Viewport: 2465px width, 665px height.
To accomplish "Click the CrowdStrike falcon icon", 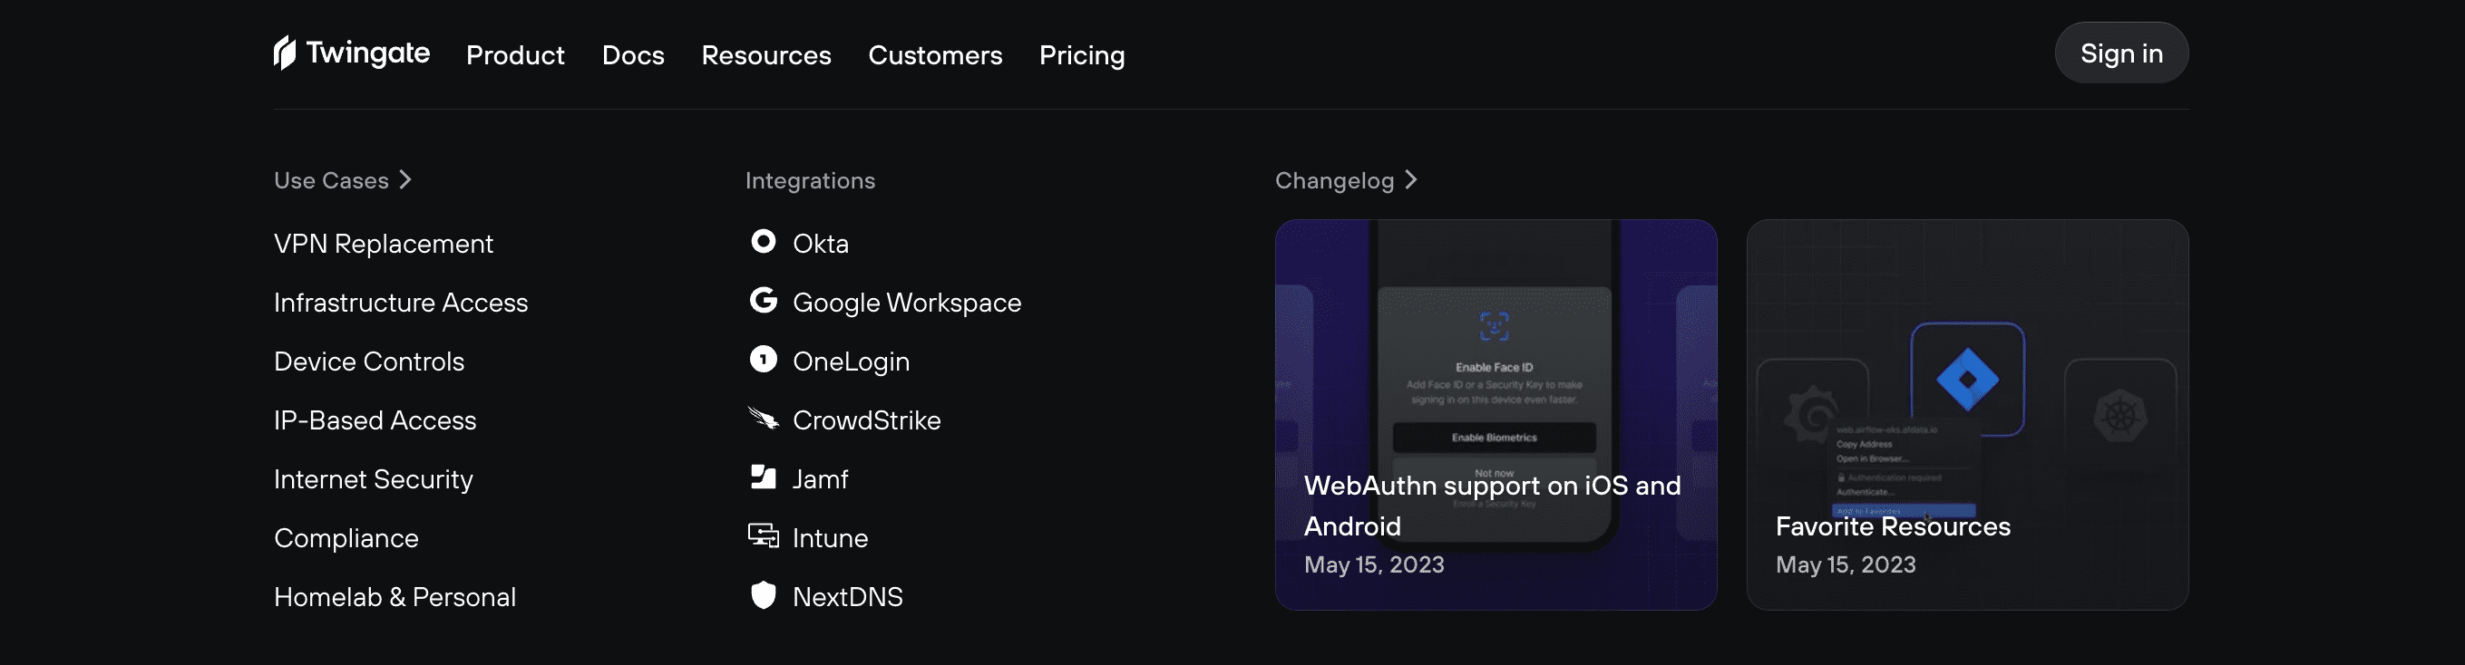I will point(763,419).
